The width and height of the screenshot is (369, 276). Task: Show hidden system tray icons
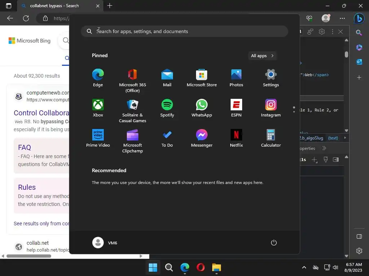pos(304,267)
